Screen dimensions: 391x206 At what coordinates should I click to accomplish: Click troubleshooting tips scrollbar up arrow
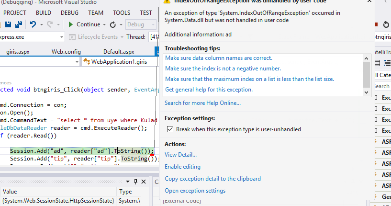tap(366, 58)
